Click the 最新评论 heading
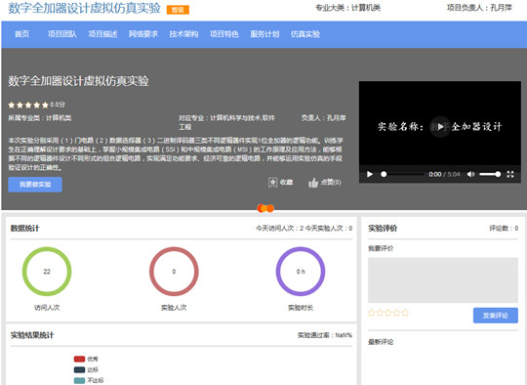Viewport: 527px width, 385px height. click(381, 342)
